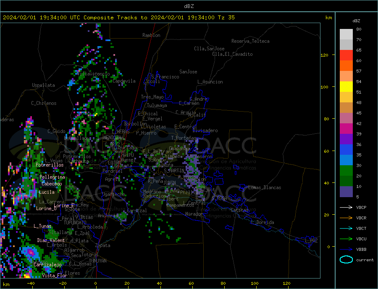Pick the bright yellow legend swatch
Screen dimensions: 378x289
346,87
